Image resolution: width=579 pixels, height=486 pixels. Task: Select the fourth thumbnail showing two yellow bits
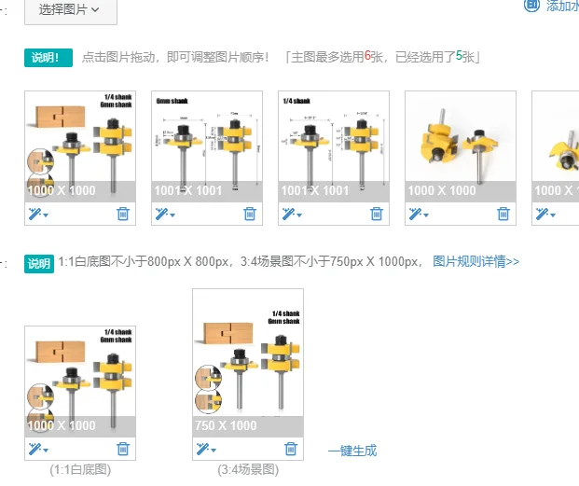point(461,146)
